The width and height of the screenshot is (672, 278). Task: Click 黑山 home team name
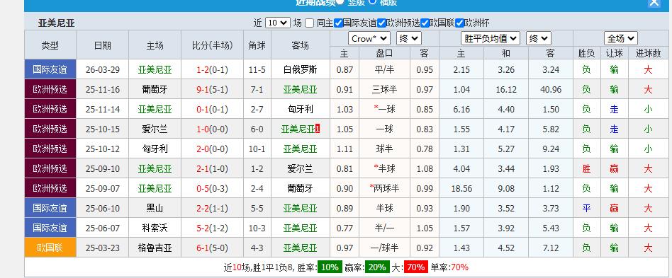point(155,208)
